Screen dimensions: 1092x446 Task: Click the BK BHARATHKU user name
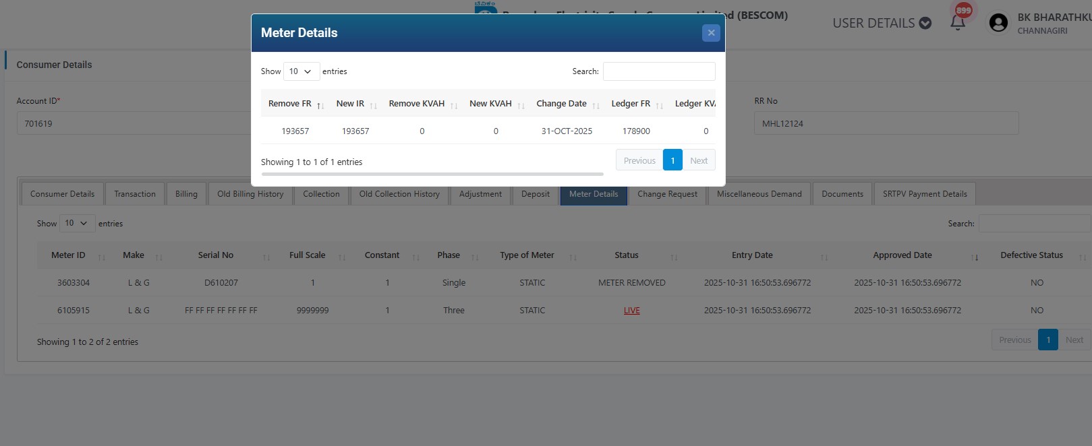1054,18
